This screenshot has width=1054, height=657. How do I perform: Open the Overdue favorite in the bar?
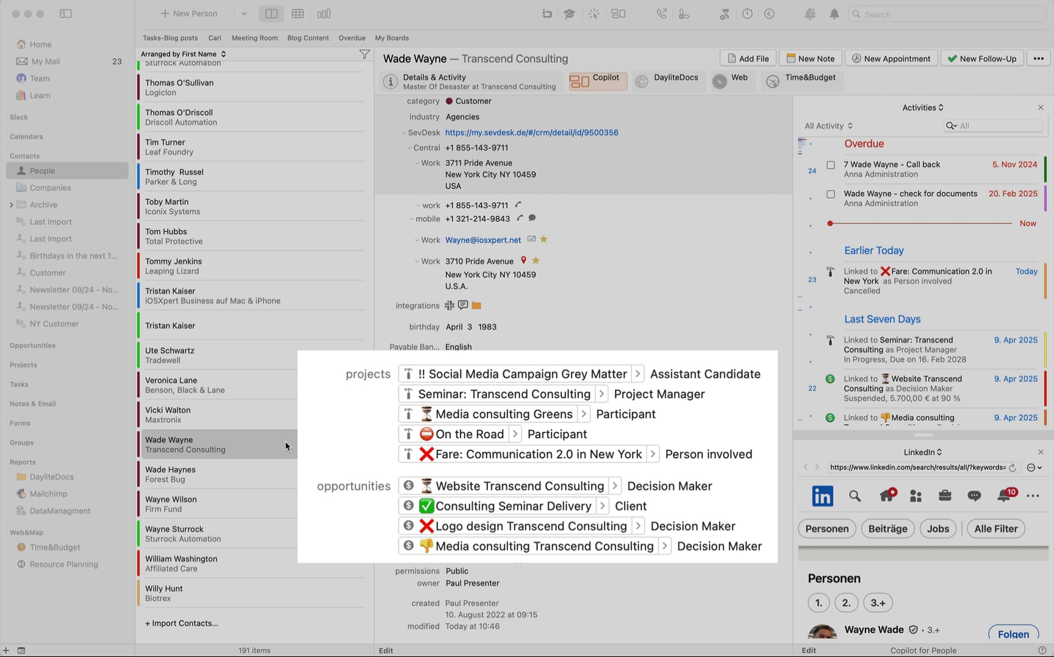[352, 38]
